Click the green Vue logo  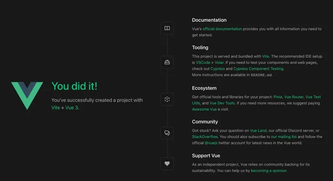pyautogui.click(x=27, y=95)
